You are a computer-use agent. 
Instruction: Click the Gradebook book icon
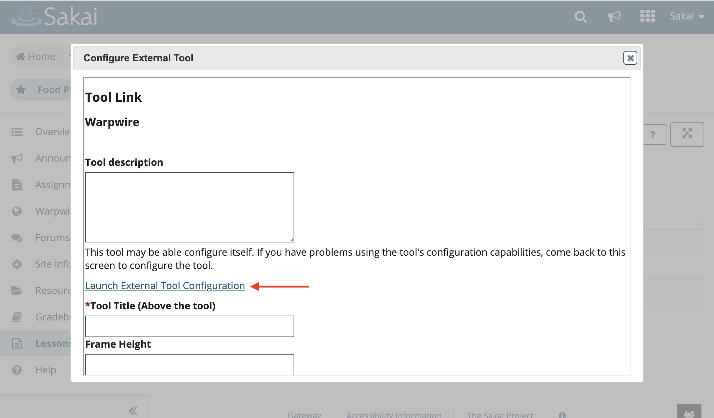(x=17, y=317)
